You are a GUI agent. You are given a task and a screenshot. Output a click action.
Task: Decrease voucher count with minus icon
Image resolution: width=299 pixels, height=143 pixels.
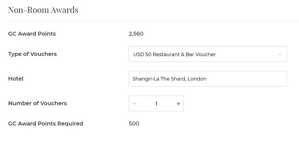[135, 104]
